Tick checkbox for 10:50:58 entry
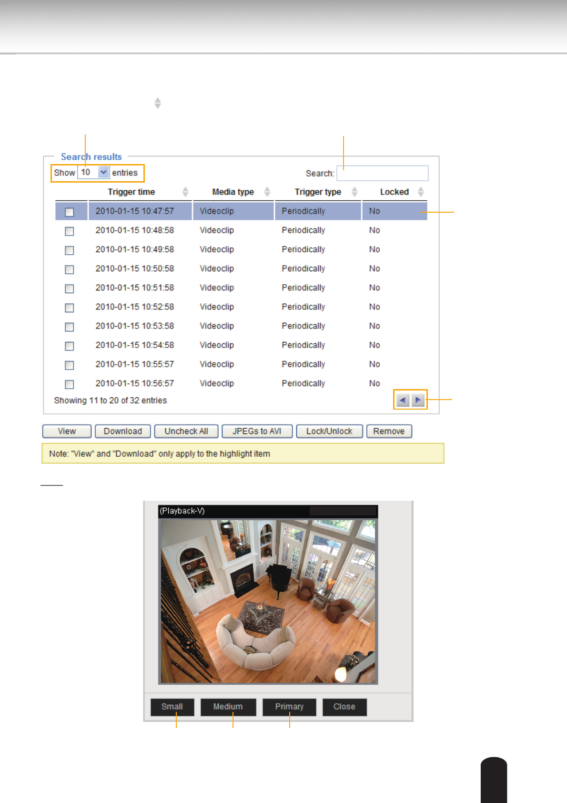Viewport: 567px width, 803px height. [x=70, y=269]
